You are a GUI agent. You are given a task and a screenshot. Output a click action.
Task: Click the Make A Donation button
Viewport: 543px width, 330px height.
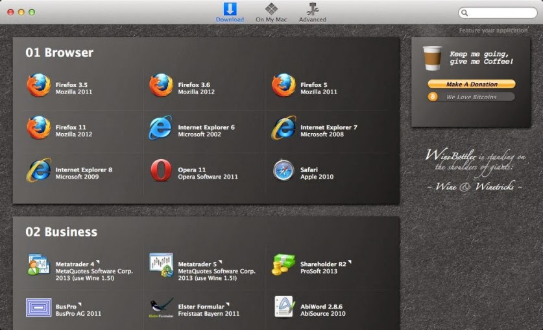click(x=472, y=84)
